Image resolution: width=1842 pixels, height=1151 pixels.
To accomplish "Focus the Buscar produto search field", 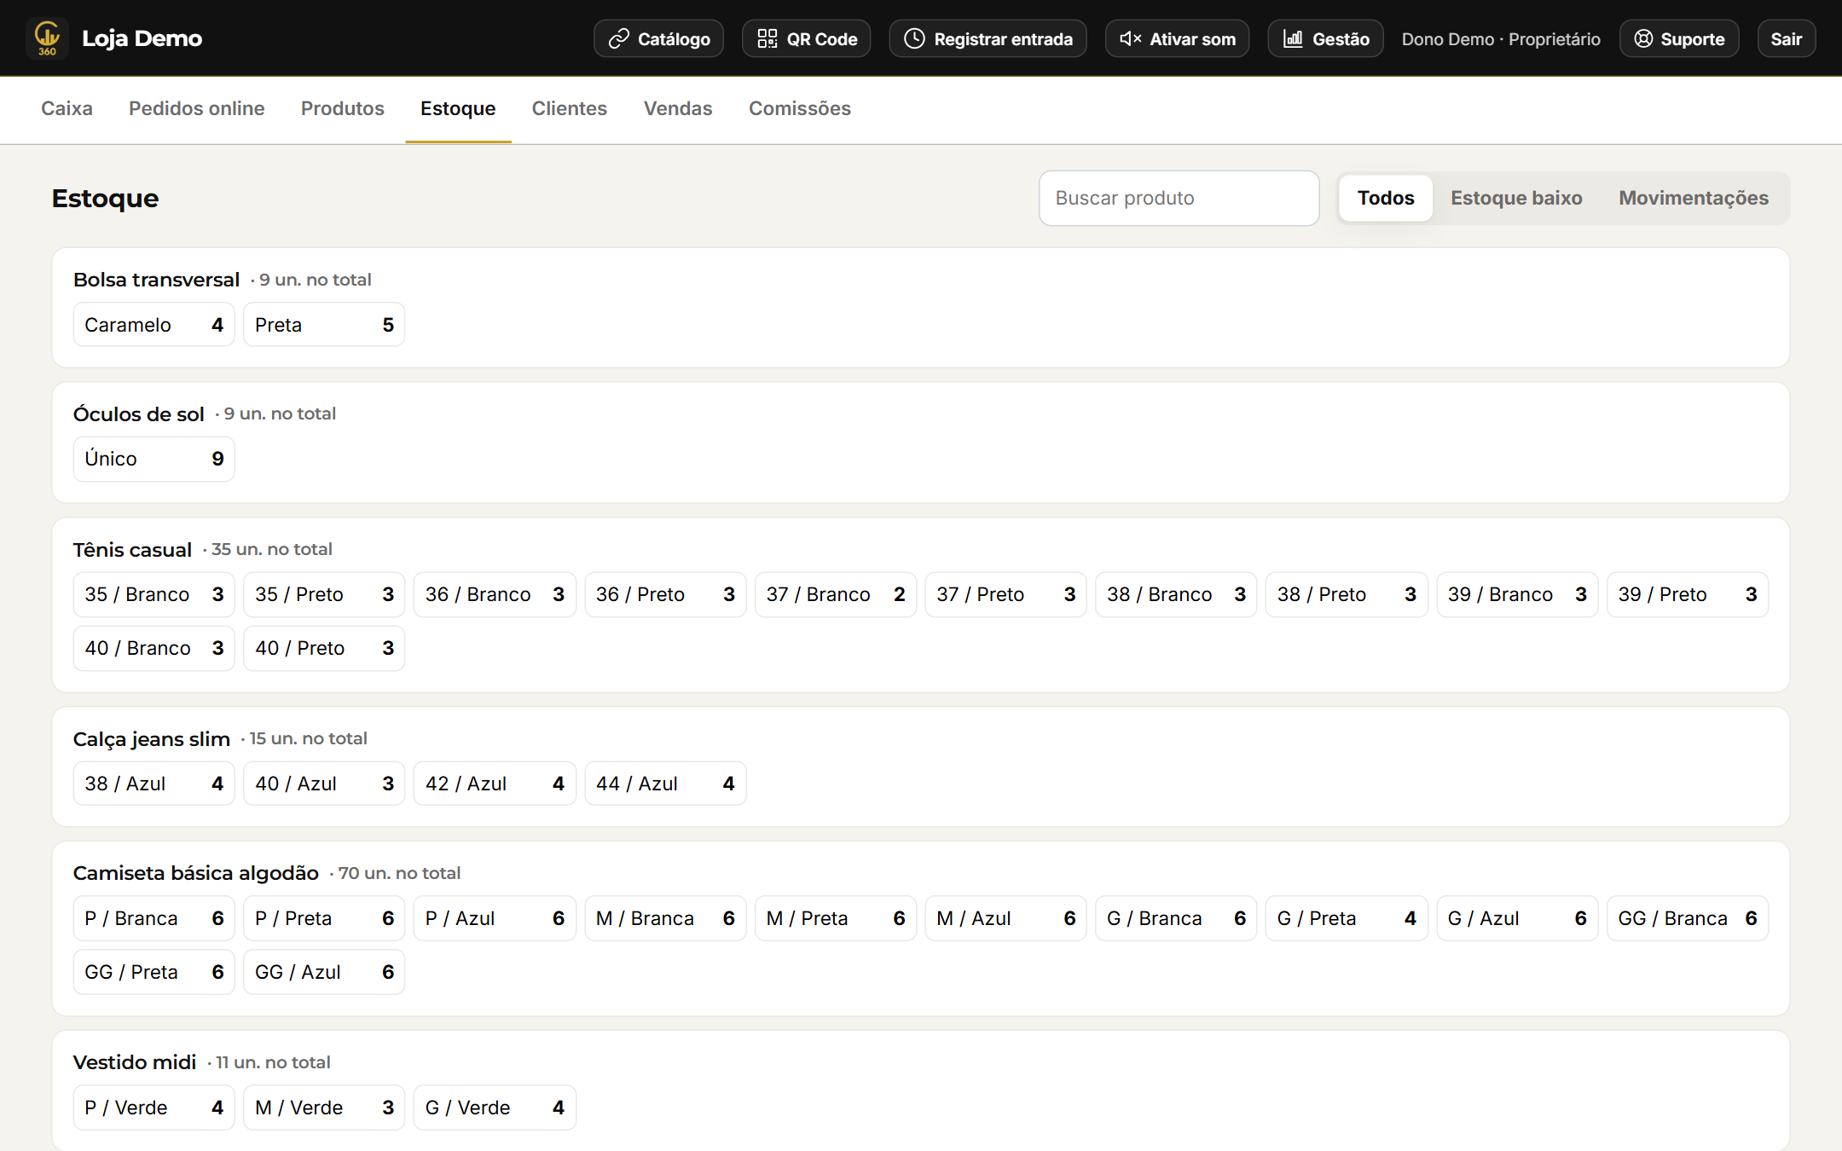I will coord(1179,198).
